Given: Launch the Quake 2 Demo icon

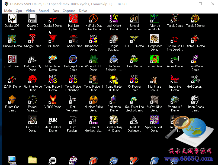Looking at the screenshot, I should (x=33, y=18).
